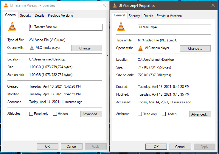Click VLC media player icon in MP4 Opens with
Screen dimensions: 219x154
pyautogui.click(x=141, y=48)
